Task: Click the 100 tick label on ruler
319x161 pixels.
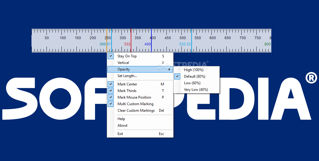Action: click(63, 38)
